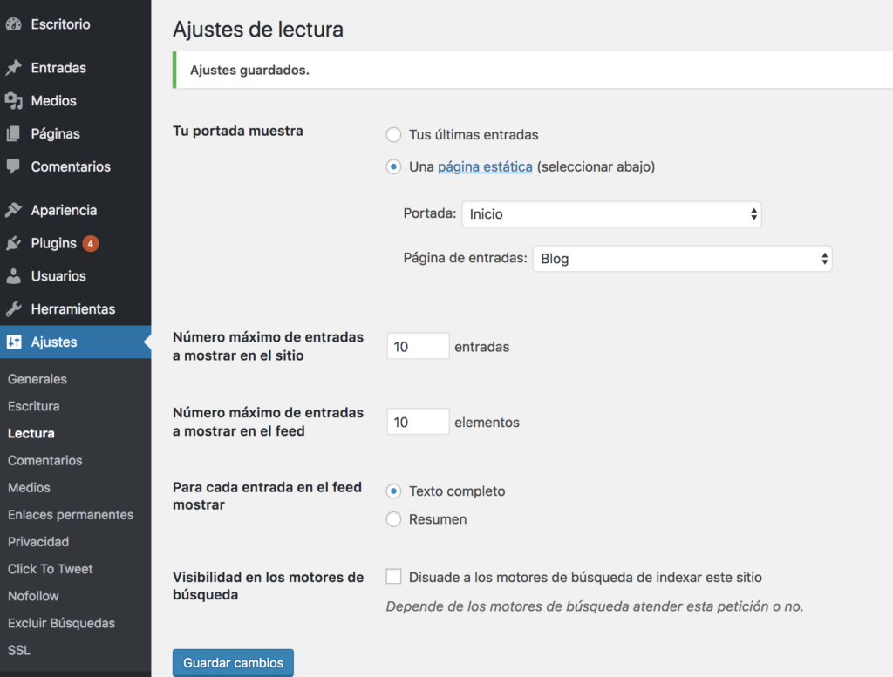Screen dimensions: 893x677
Task: Select the Lectura settings submenu
Action: 31,433
